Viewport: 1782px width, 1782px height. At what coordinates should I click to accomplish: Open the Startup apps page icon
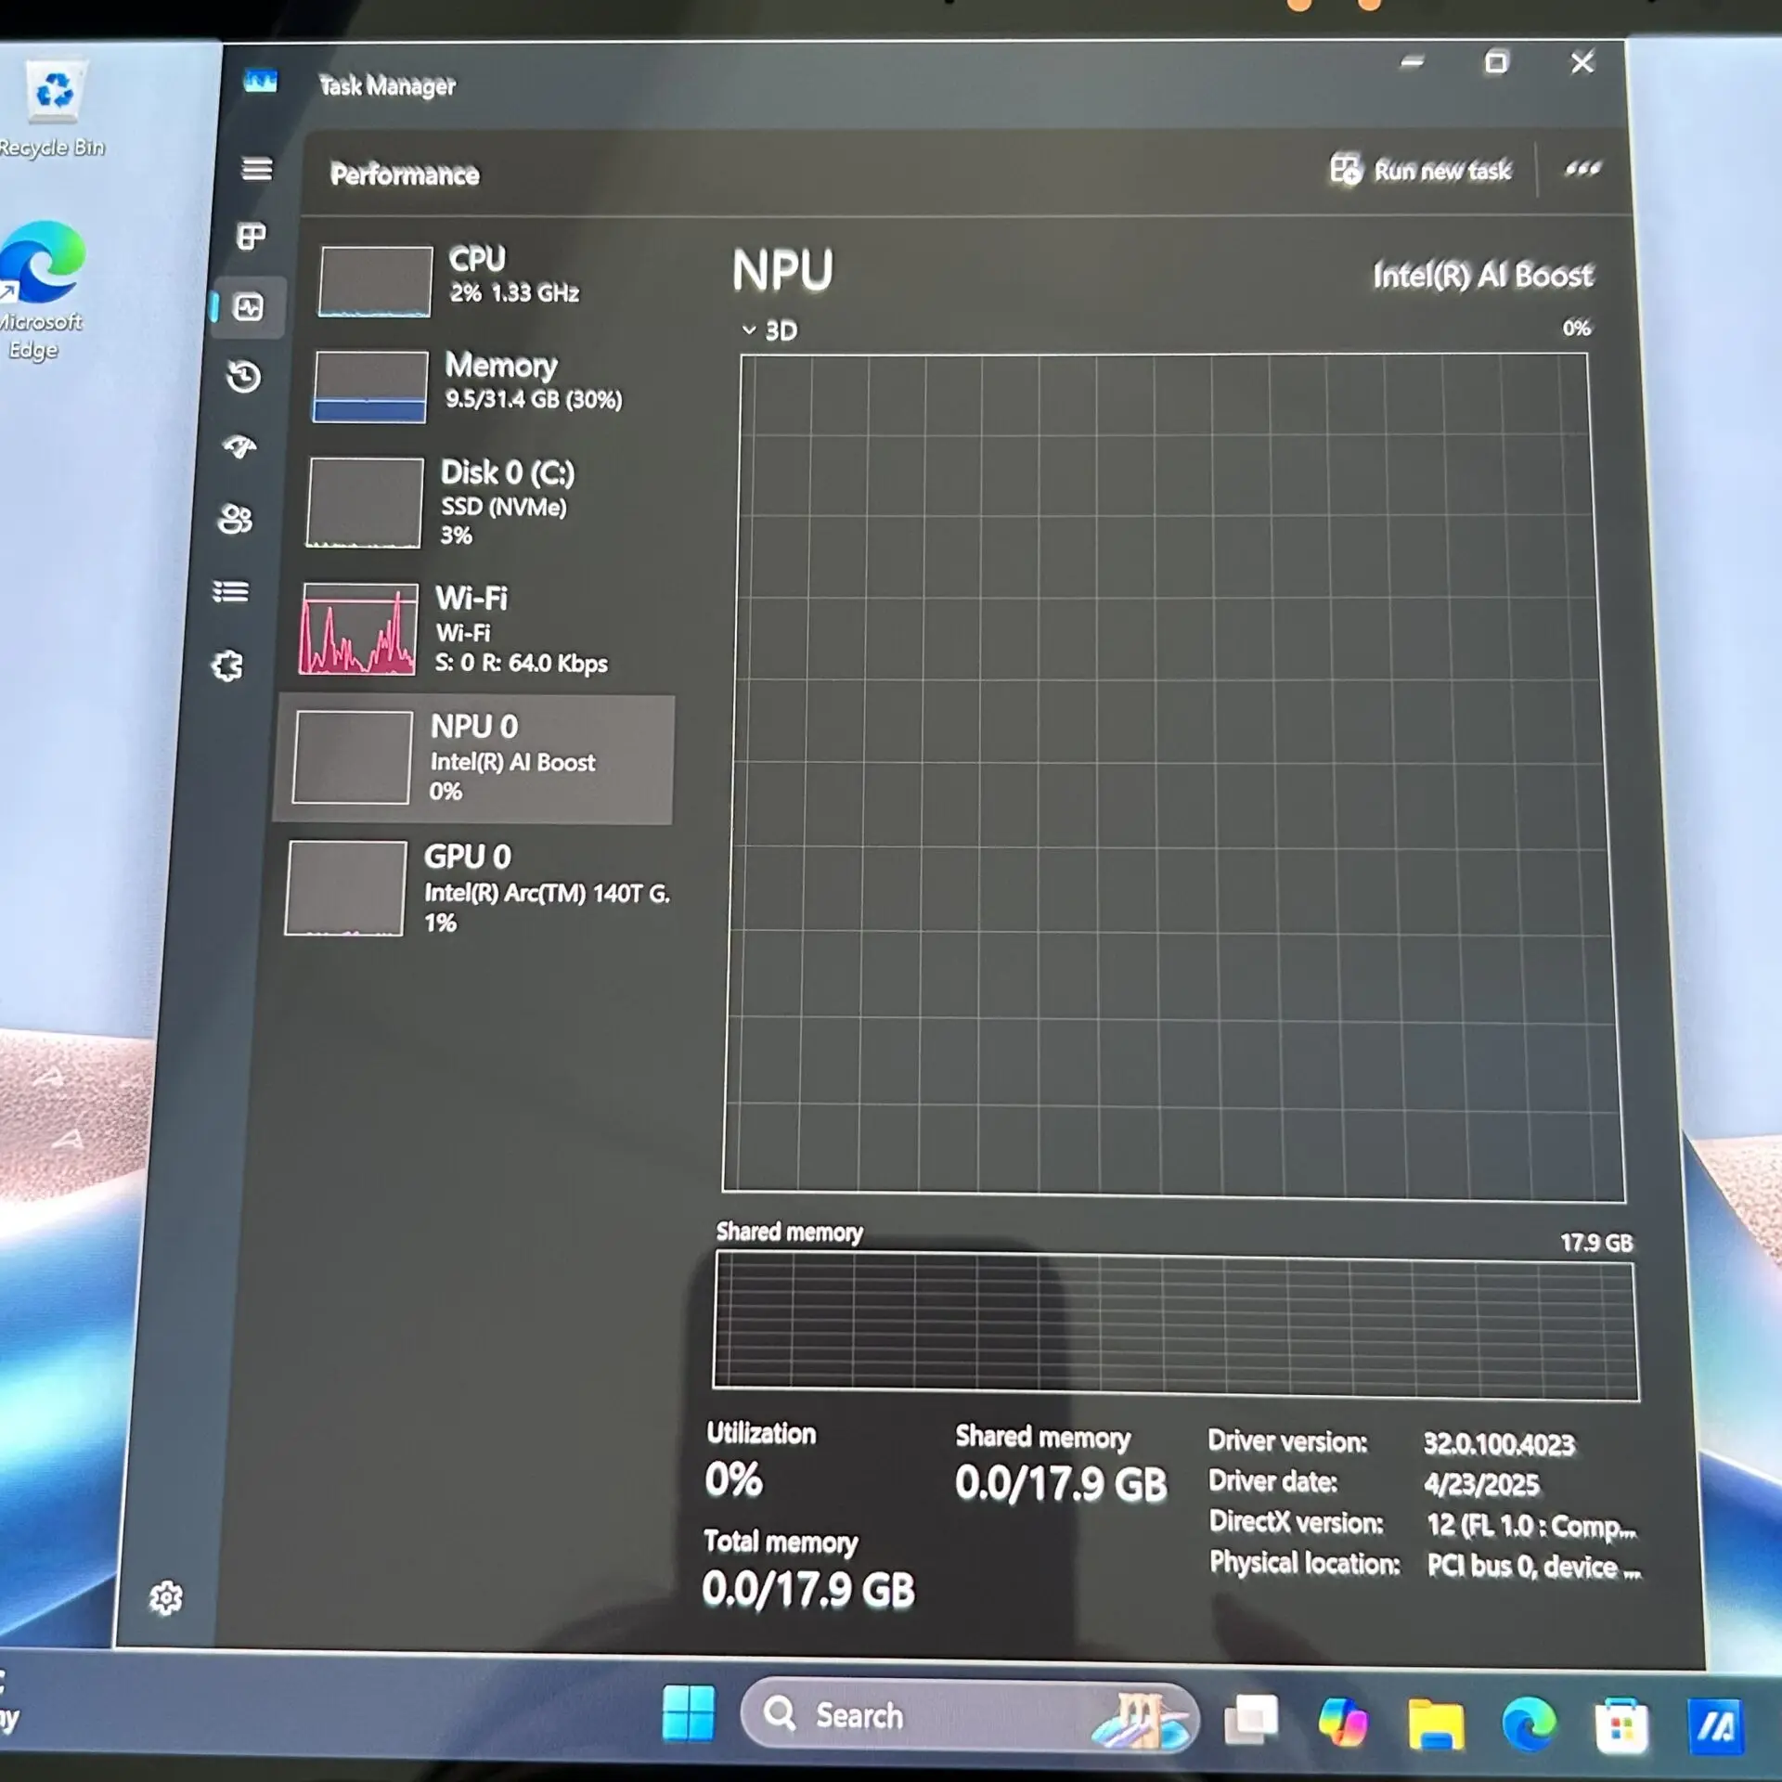click(239, 447)
